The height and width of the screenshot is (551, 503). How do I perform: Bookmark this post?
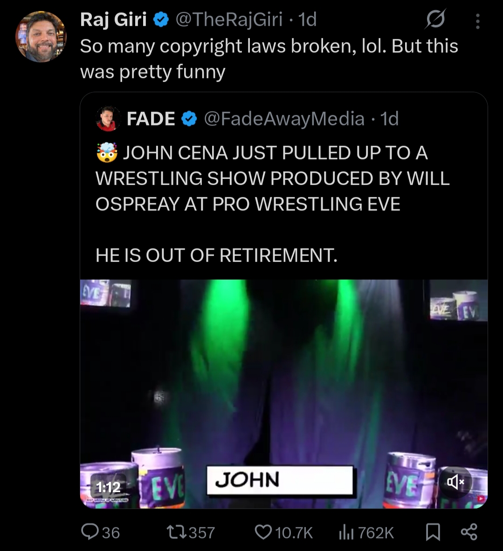(x=433, y=532)
